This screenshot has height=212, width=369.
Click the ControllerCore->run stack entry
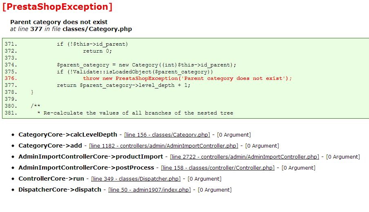click(x=51, y=179)
